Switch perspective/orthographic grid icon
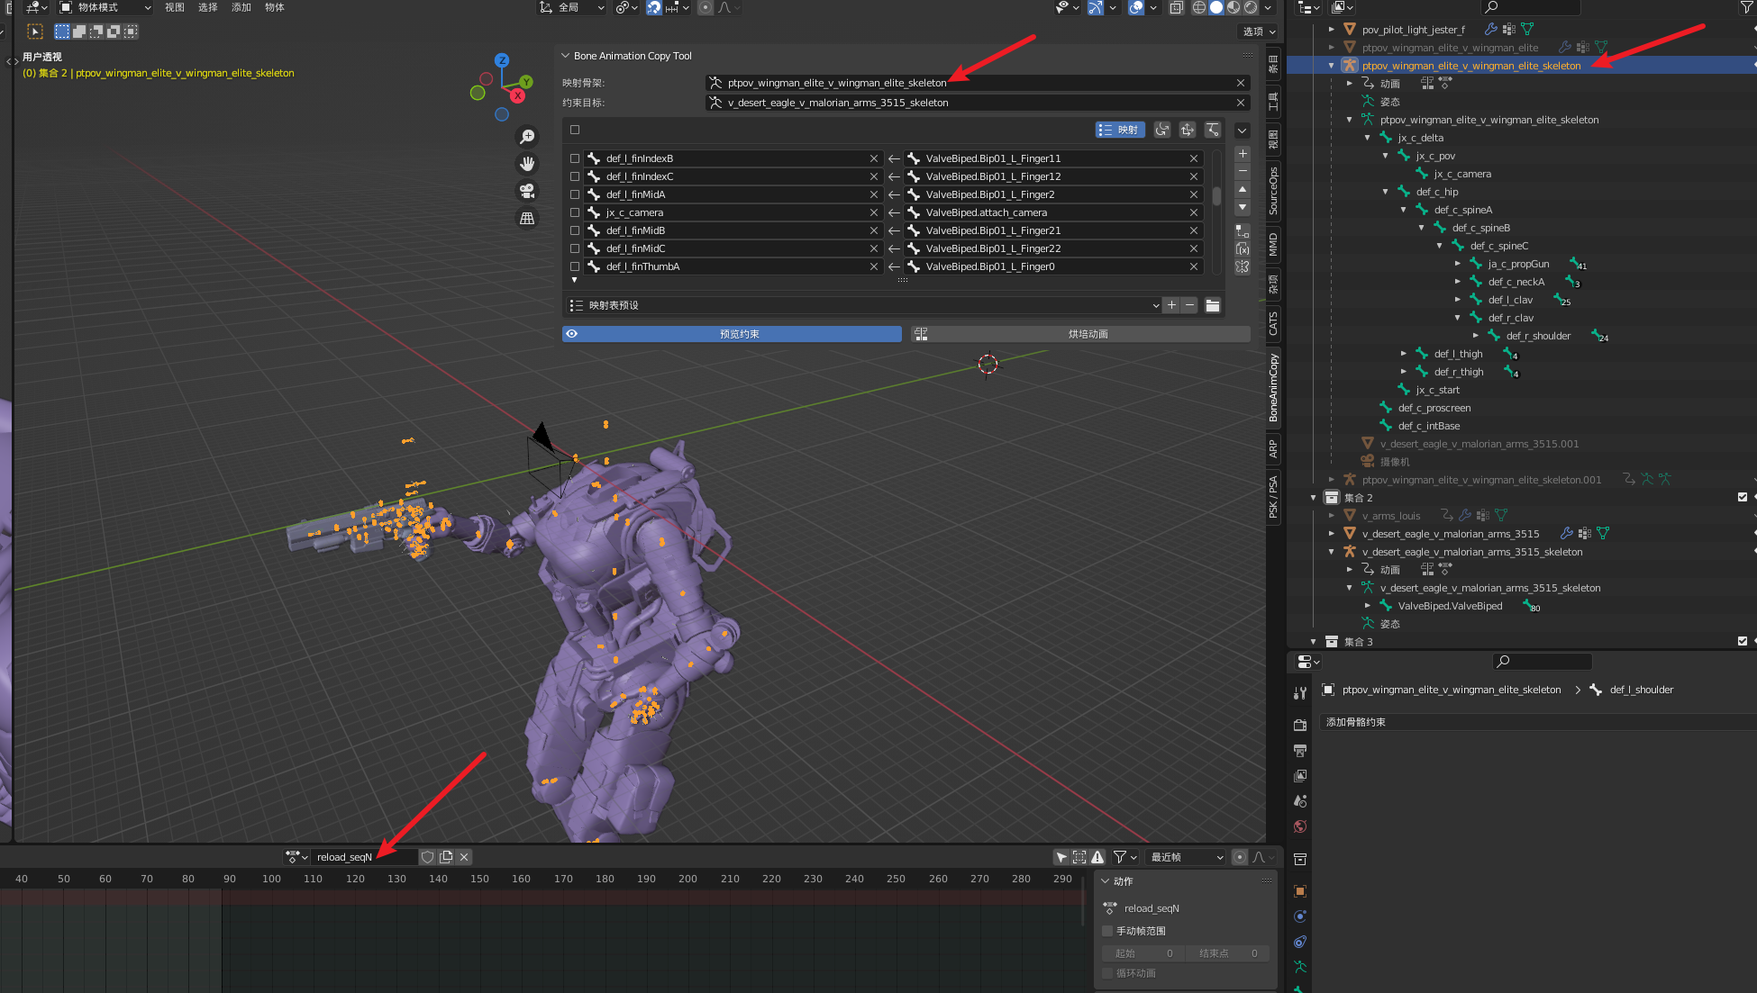 pos(527,218)
